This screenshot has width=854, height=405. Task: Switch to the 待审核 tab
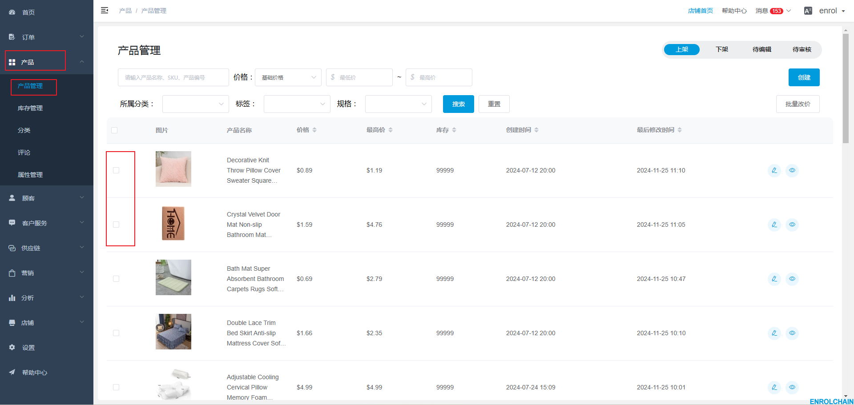[x=802, y=49]
